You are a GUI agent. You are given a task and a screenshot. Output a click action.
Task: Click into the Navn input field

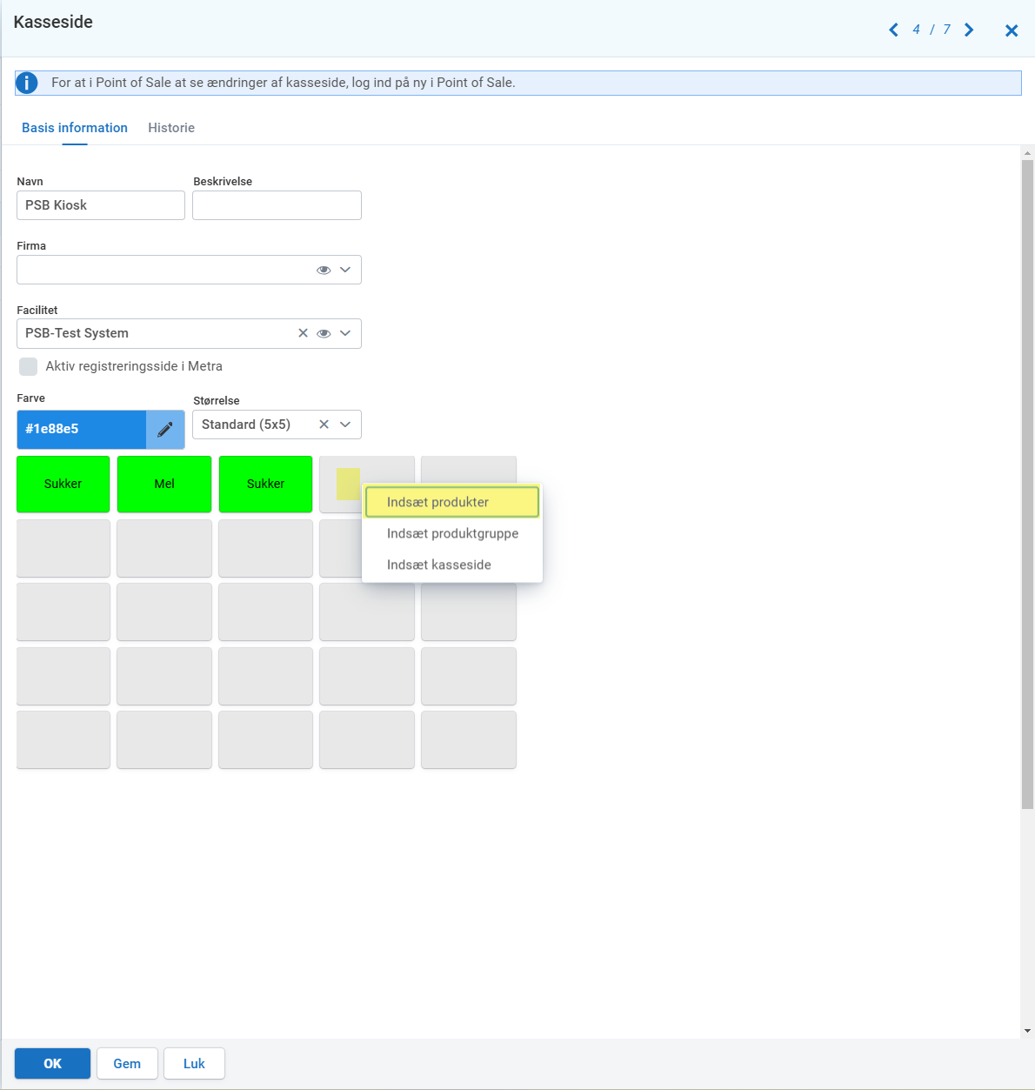tap(101, 205)
